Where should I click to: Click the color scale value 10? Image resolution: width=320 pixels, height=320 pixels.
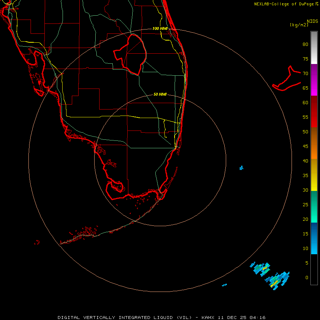(x=305, y=249)
